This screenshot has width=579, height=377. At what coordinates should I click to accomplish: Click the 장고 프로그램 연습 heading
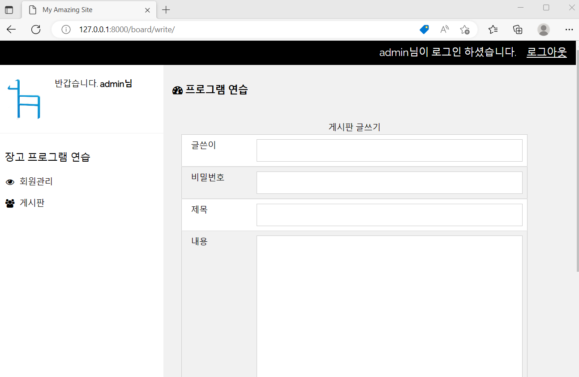pyautogui.click(x=47, y=157)
